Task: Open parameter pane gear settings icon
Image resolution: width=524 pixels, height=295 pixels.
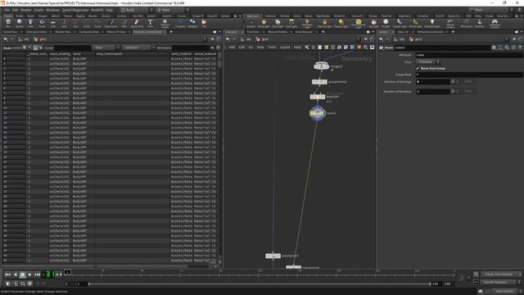Action: (x=494, y=48)
